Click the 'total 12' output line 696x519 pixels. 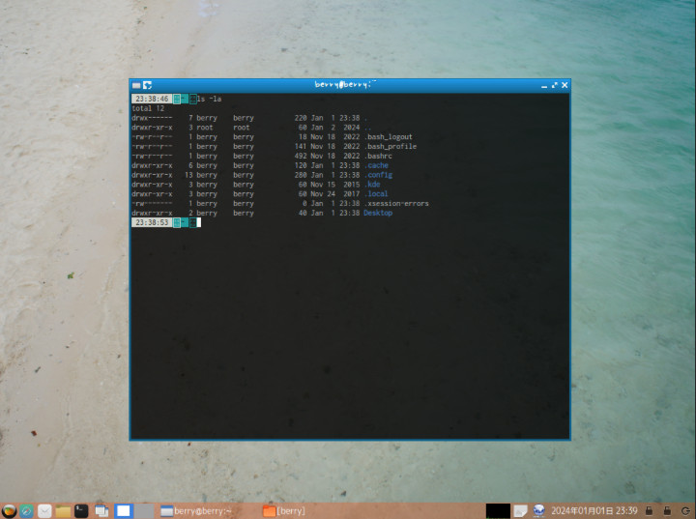(x=148, y=108)
